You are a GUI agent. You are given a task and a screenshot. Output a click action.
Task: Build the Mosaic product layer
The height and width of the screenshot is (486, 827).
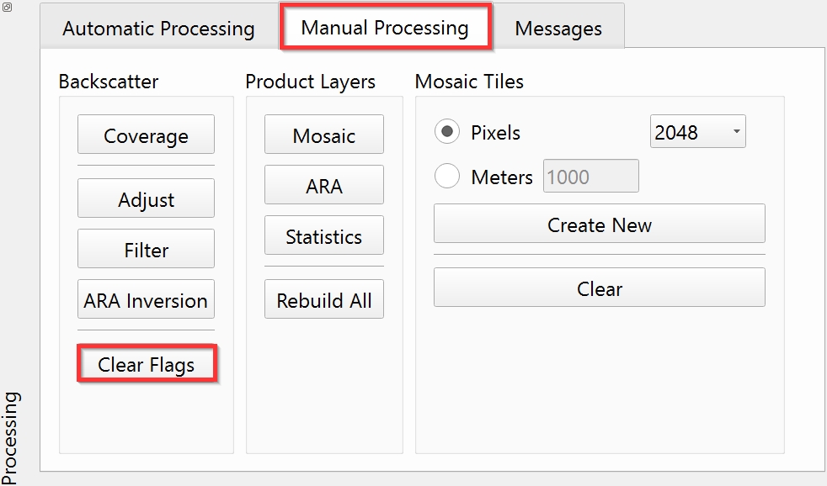tap(323, 135)
